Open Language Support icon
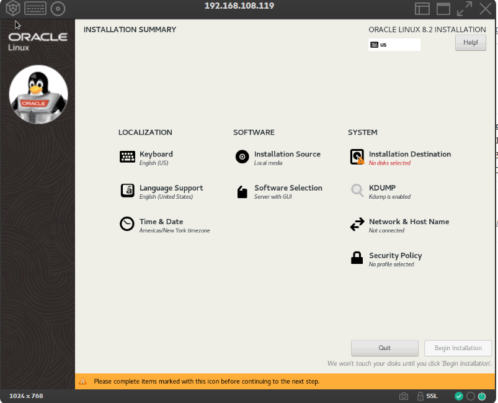The width and height of the screenshot is (498, 403). 127,191
